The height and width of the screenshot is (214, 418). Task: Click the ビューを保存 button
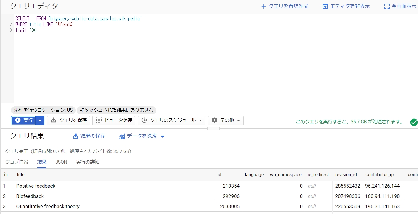[x=114, y=120]
